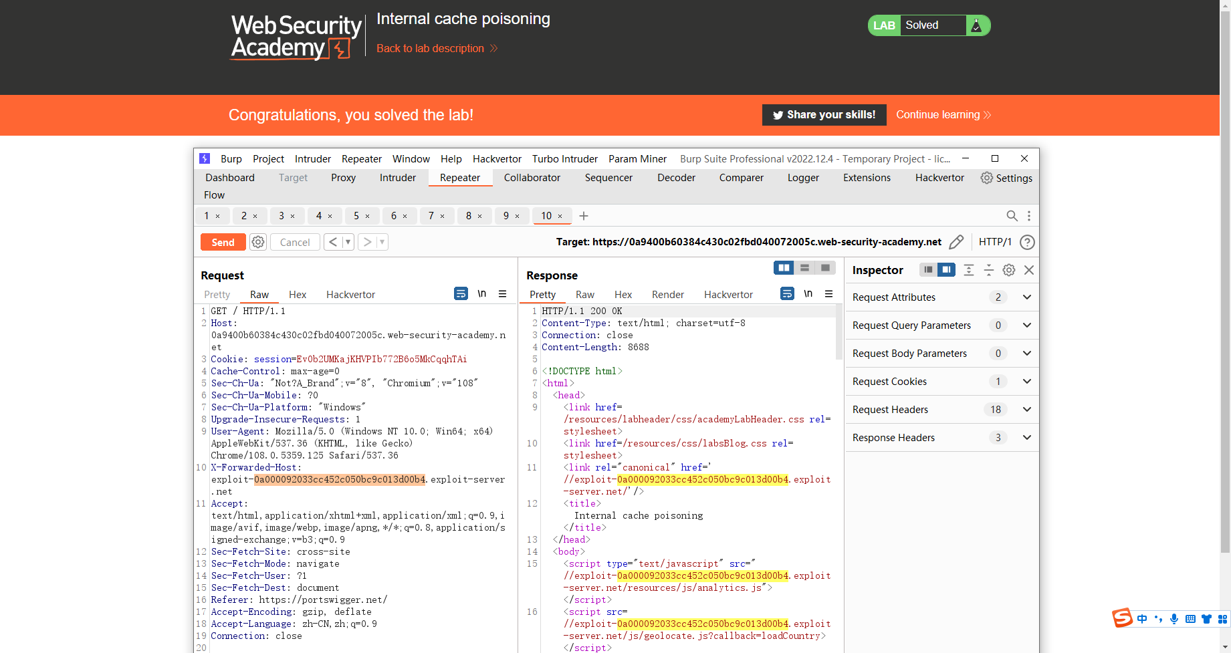Open Sogou soft keyboard icon
This screenshot has width=1231, height=653.
click(x=1190, y=619)
